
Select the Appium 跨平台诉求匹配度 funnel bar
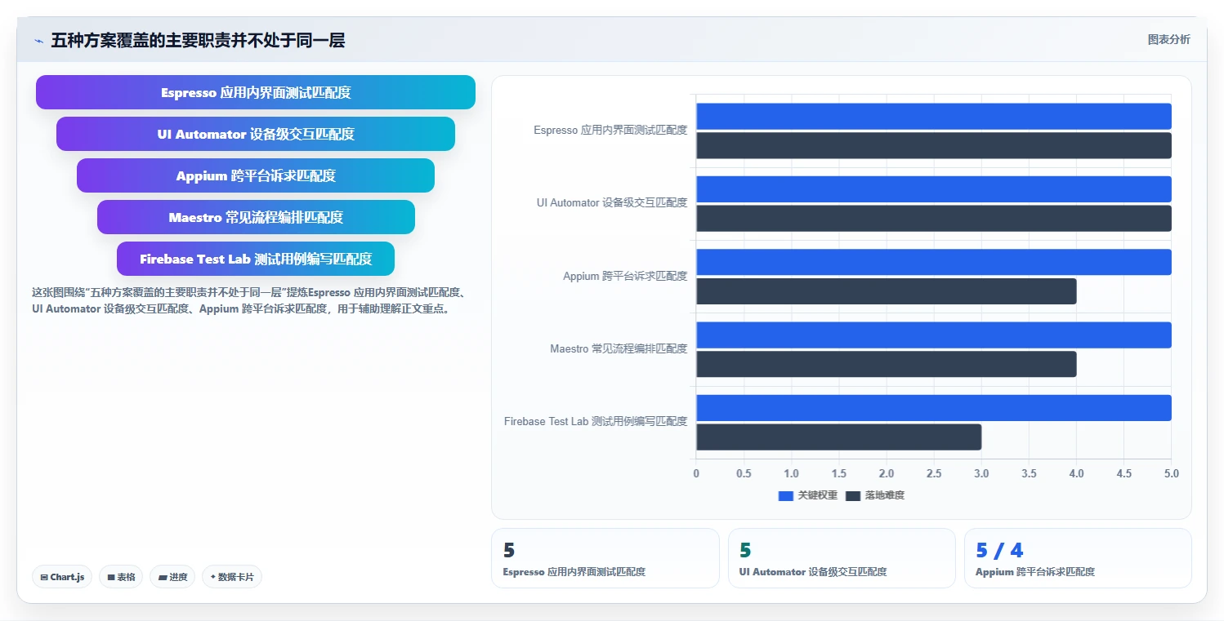[x=256, y=175]
